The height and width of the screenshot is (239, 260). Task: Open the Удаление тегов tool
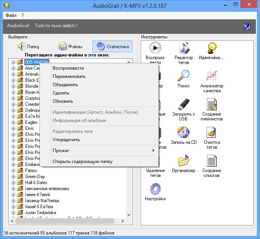pyautogui.click(x=155, y=173)
